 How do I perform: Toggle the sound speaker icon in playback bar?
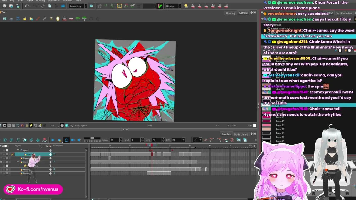[x=73, y=140]
